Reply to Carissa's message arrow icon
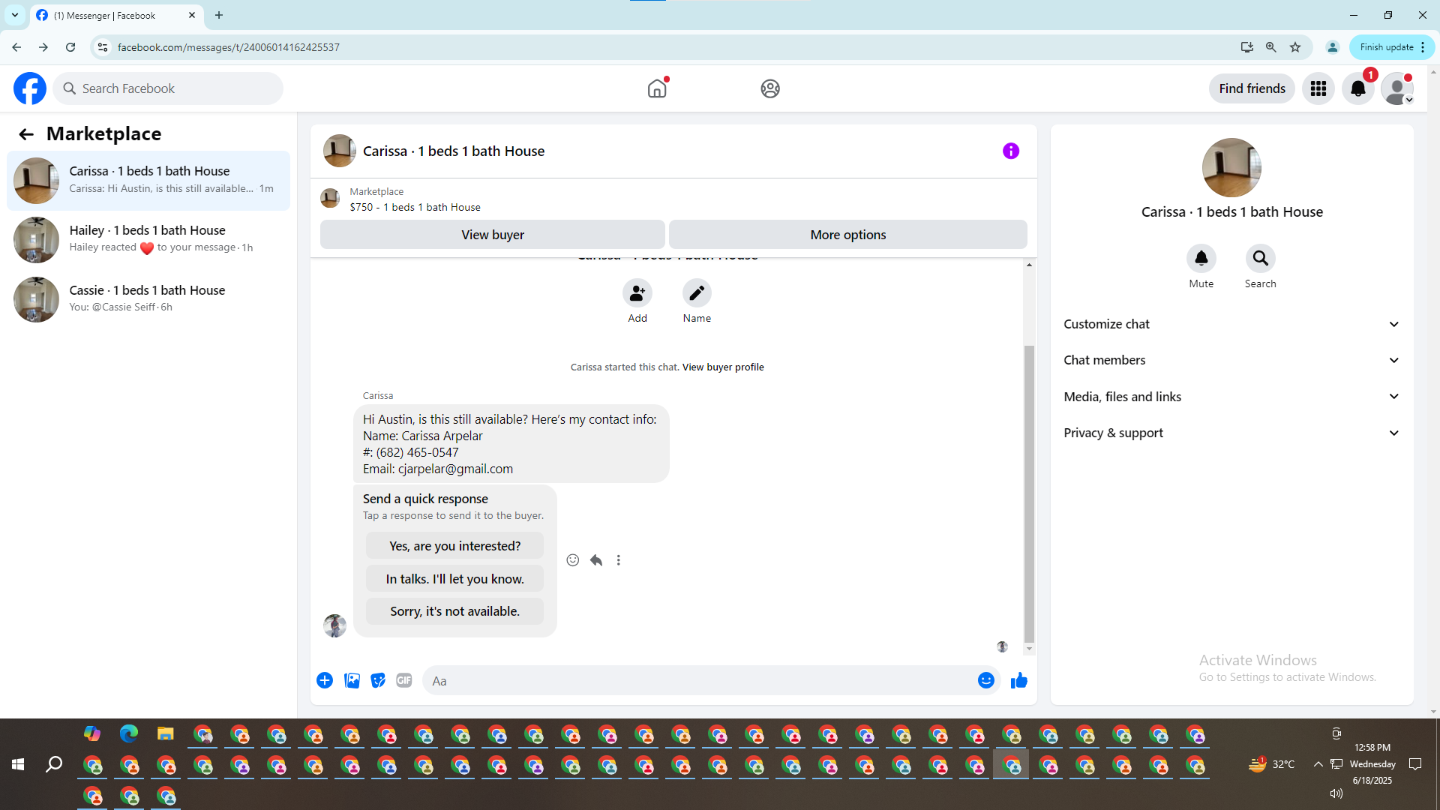This screenshot has width=1440, height=810. pos(596,560)
